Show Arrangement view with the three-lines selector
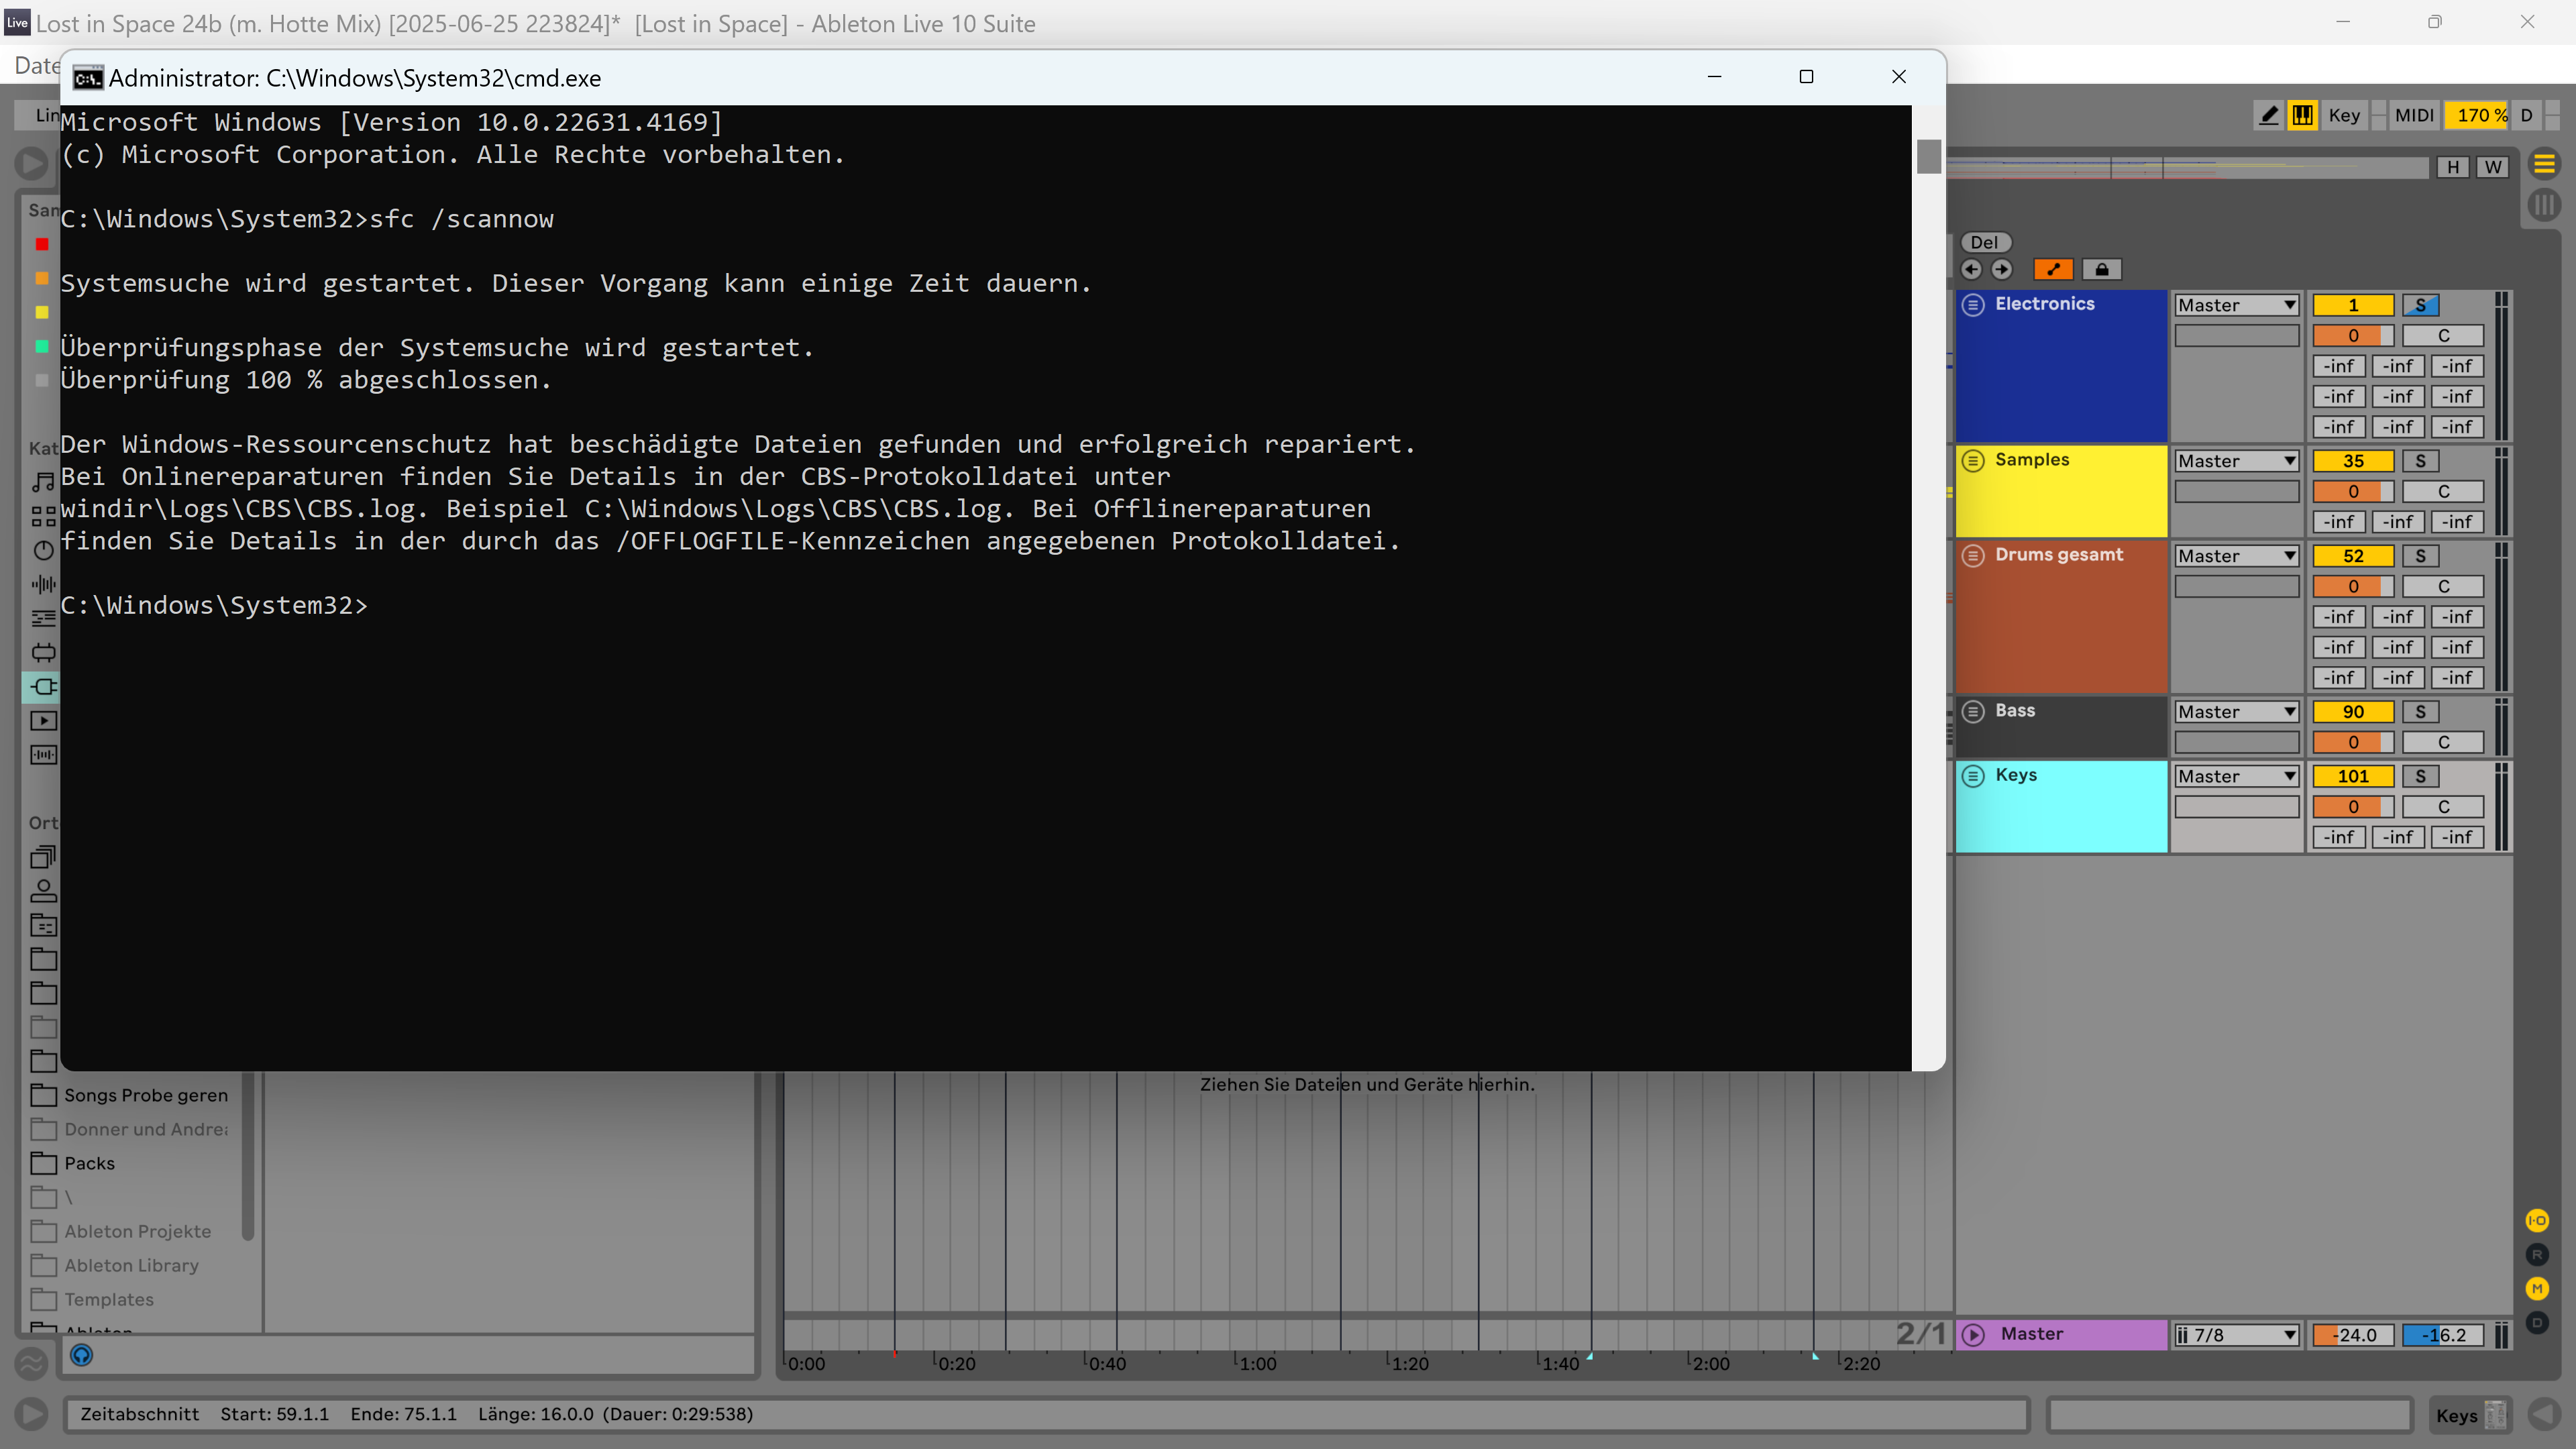The image size is (2576, 1449). coord(2544,164)
